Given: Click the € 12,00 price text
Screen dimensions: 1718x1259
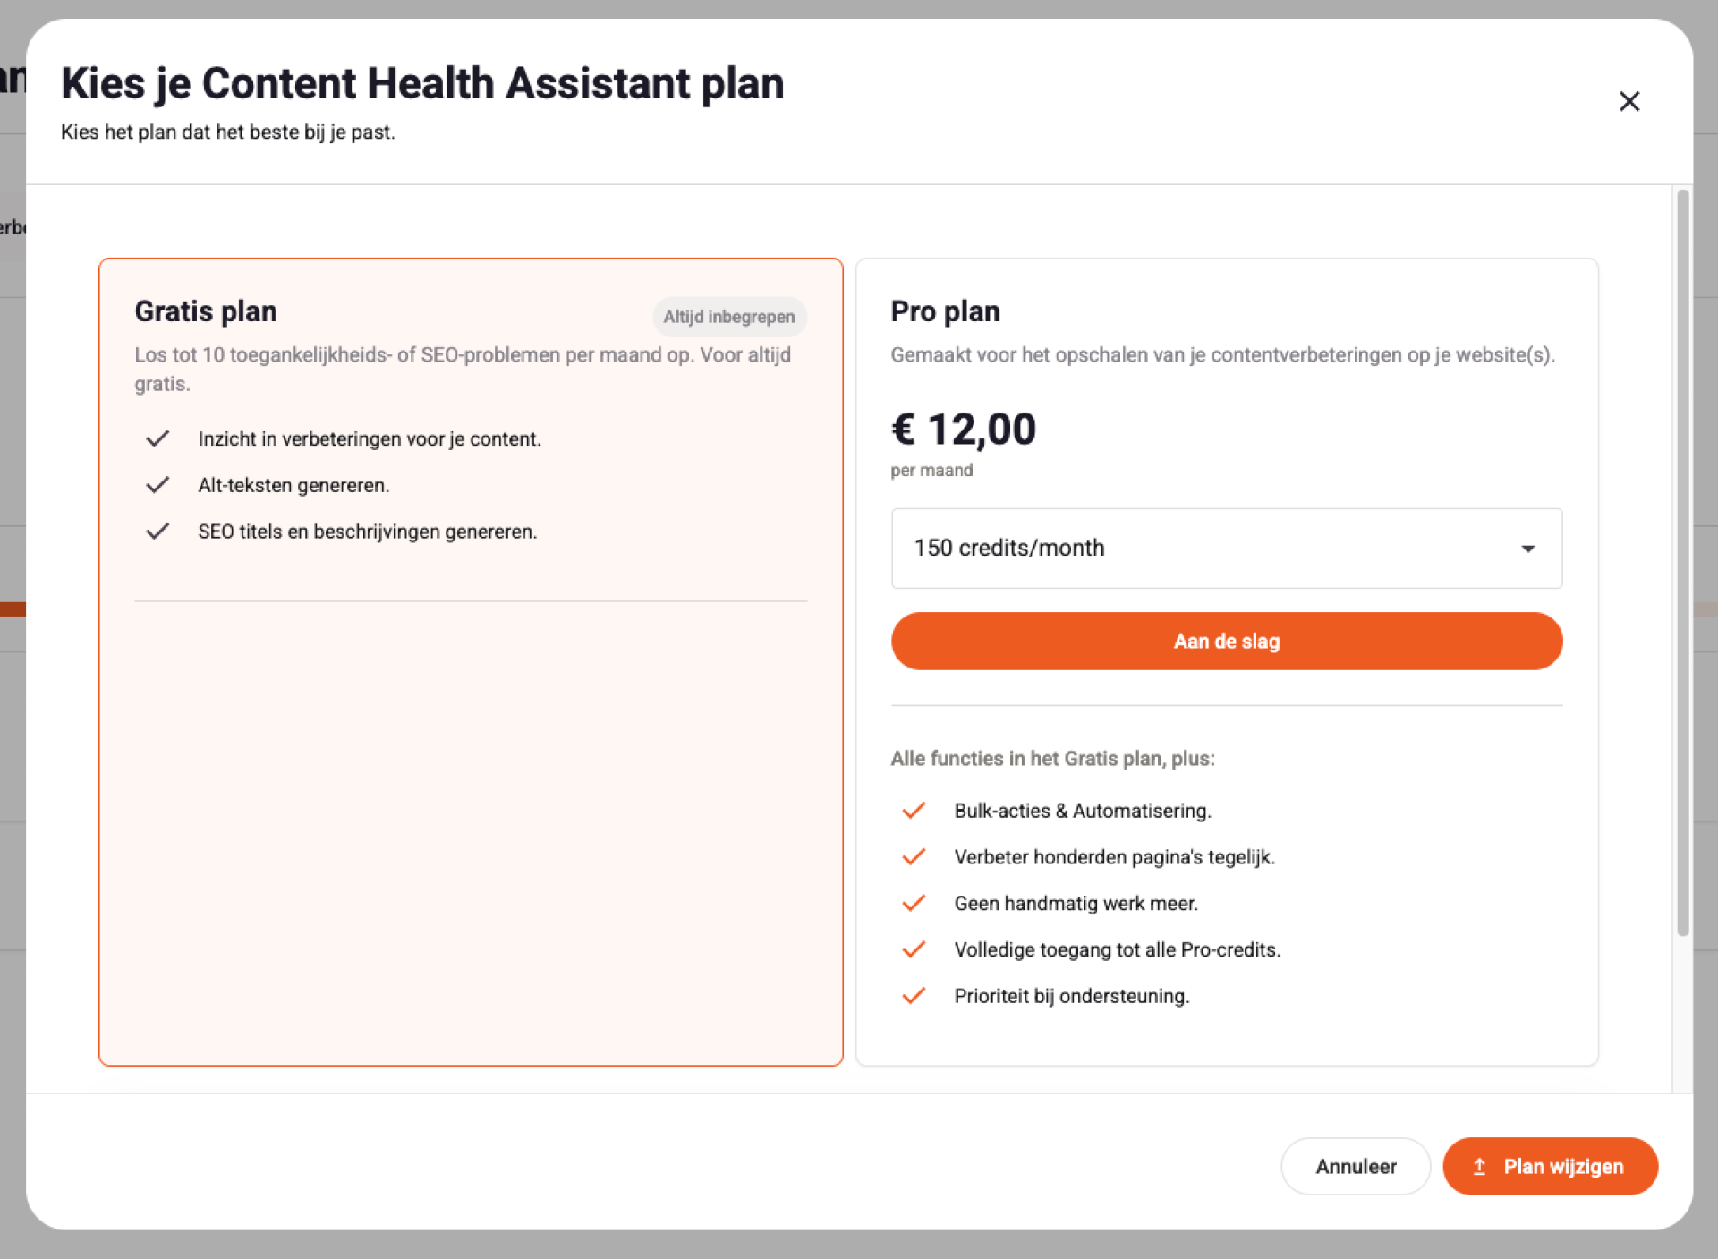Looking at the screenshot, I should pos(963,430).
